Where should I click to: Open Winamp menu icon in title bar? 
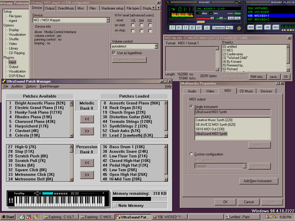168,2
